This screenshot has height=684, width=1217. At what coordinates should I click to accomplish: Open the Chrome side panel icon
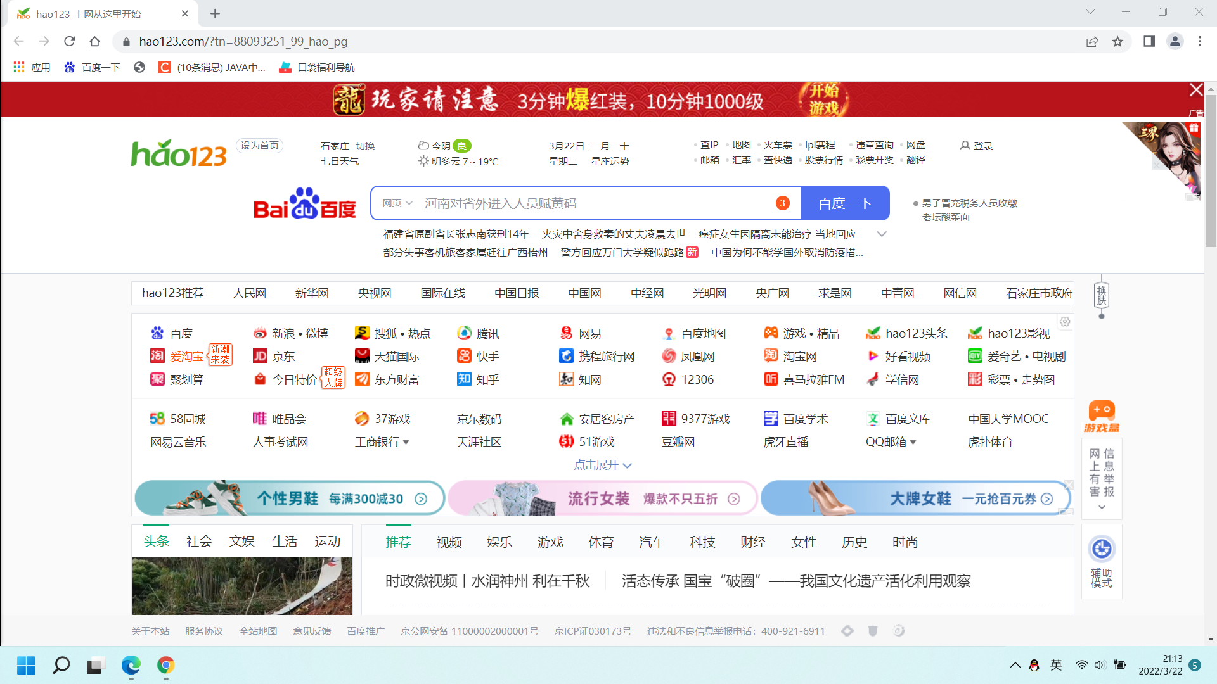(x=1149, y=41)
